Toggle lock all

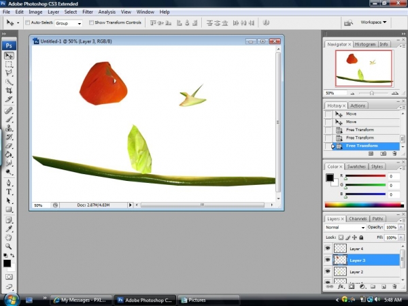[x=361, y=237]
